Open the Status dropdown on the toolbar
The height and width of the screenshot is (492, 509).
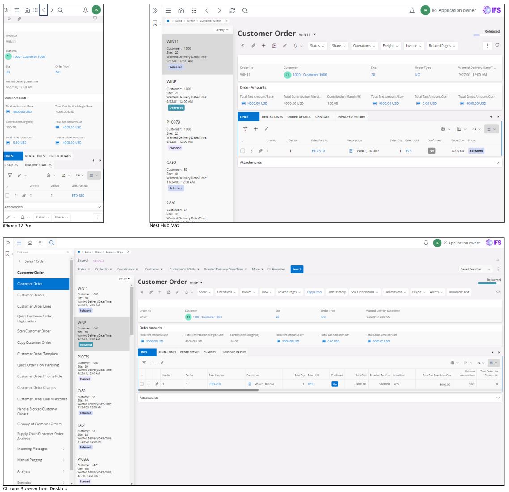point(316,45)
